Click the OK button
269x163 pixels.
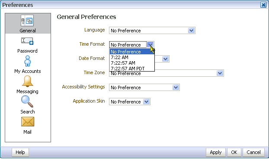(234, 152)
